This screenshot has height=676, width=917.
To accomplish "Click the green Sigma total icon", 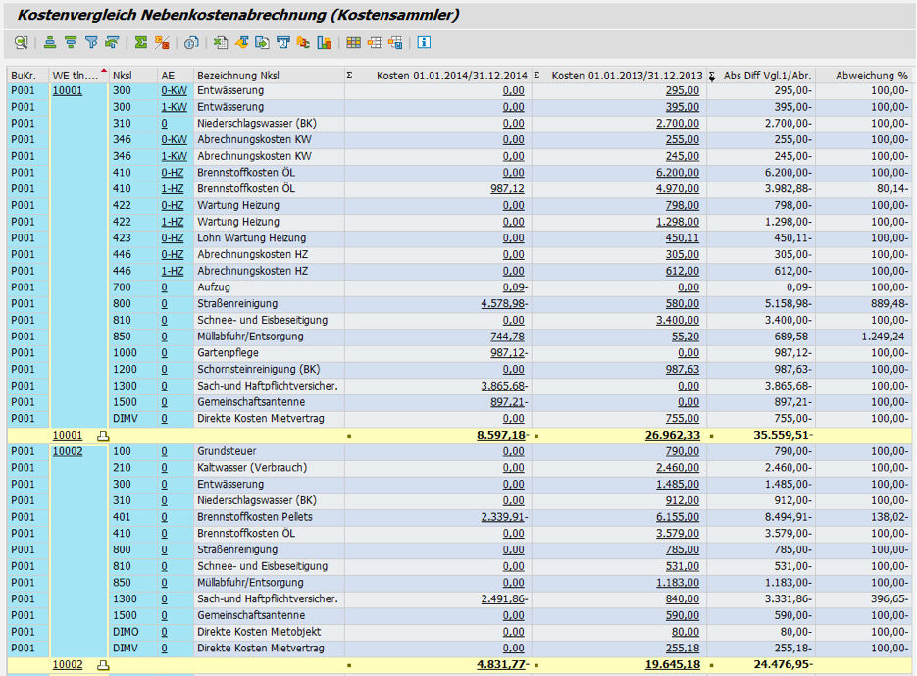I will point(141,43).
